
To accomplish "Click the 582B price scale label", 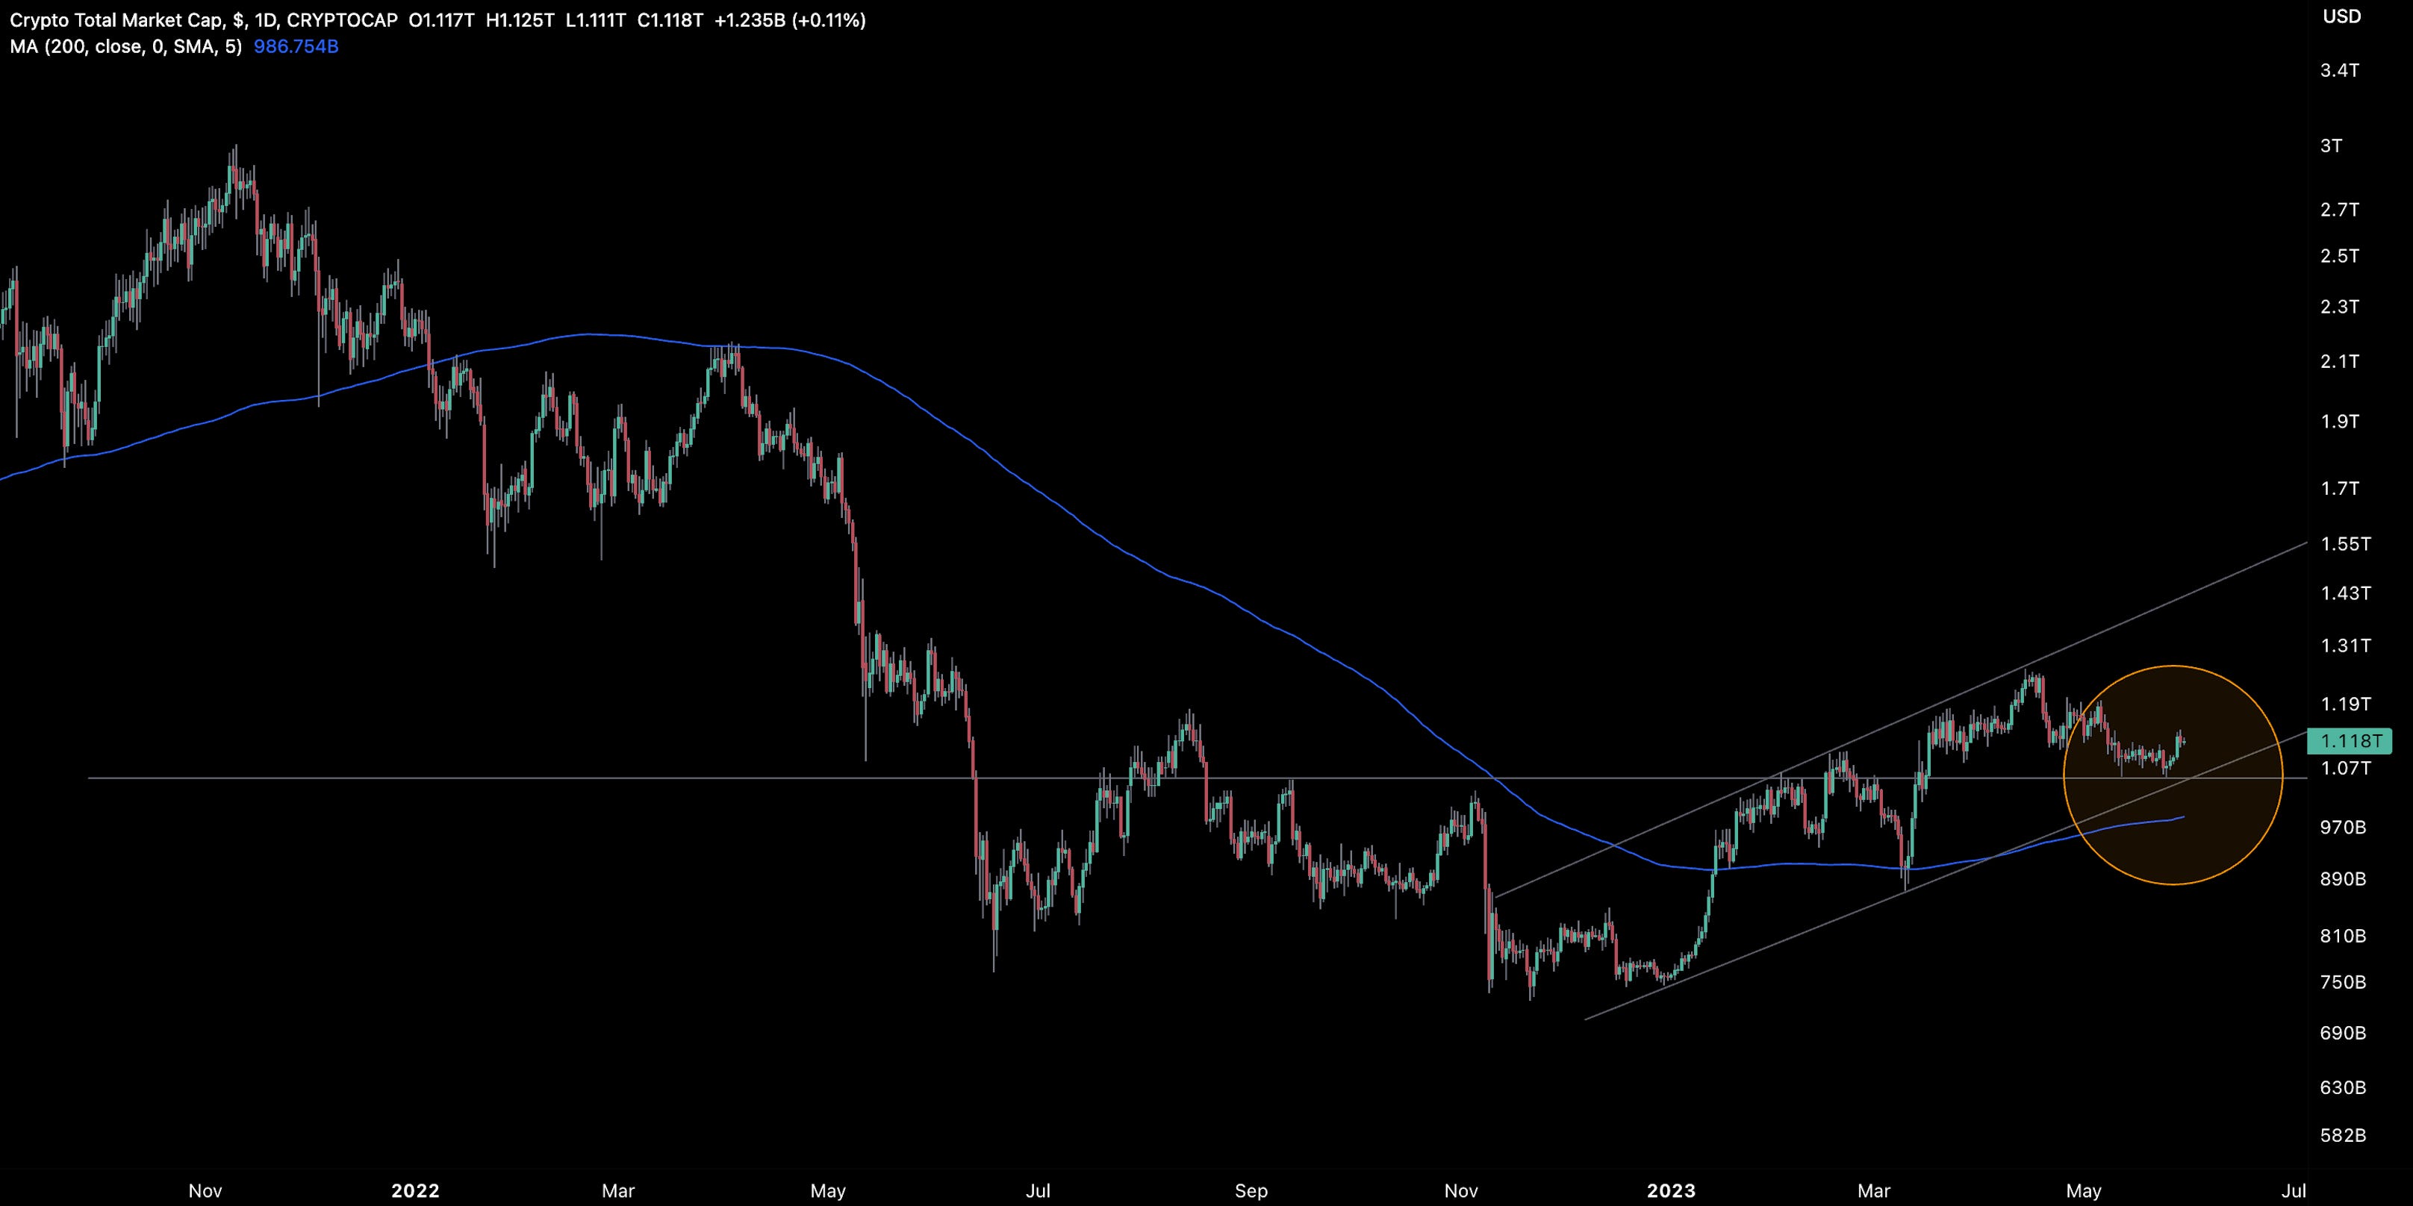I will coord(2343,1135).
